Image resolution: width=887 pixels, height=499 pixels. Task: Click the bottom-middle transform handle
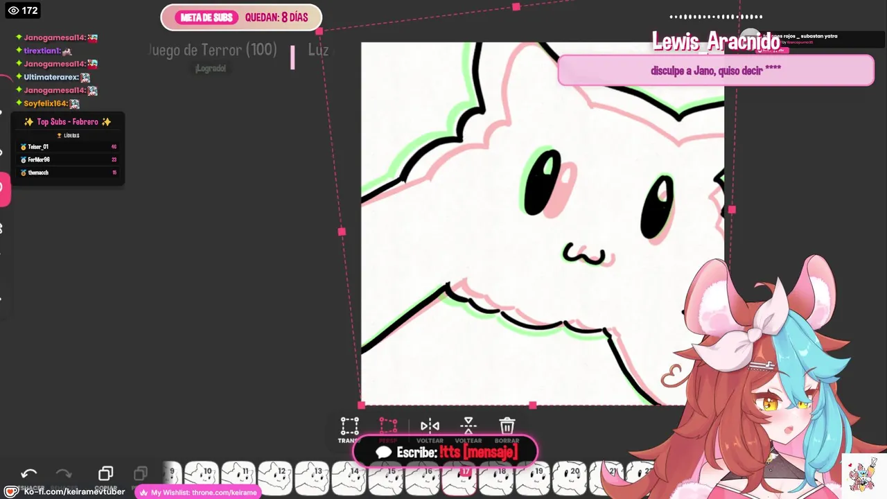(x=532, y=405)
